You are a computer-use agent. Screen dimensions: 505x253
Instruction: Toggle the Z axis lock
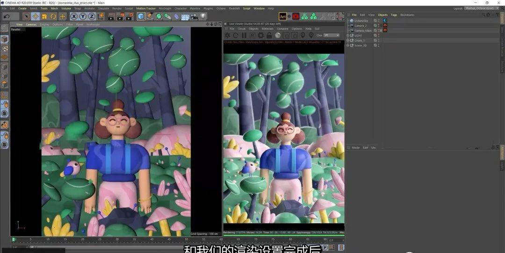[x=92, y=16]
